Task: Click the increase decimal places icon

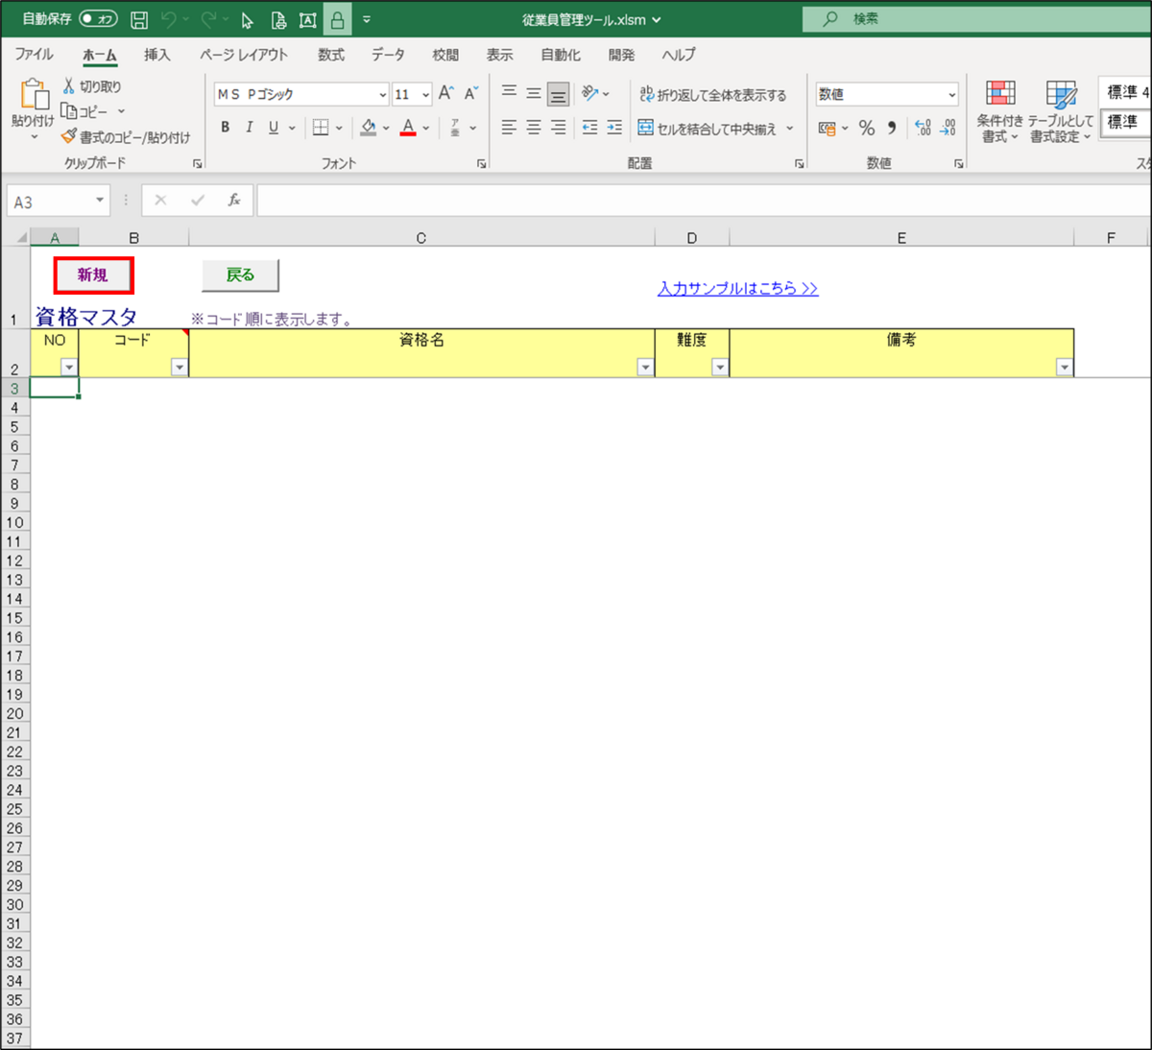Action: pos(923,128)
